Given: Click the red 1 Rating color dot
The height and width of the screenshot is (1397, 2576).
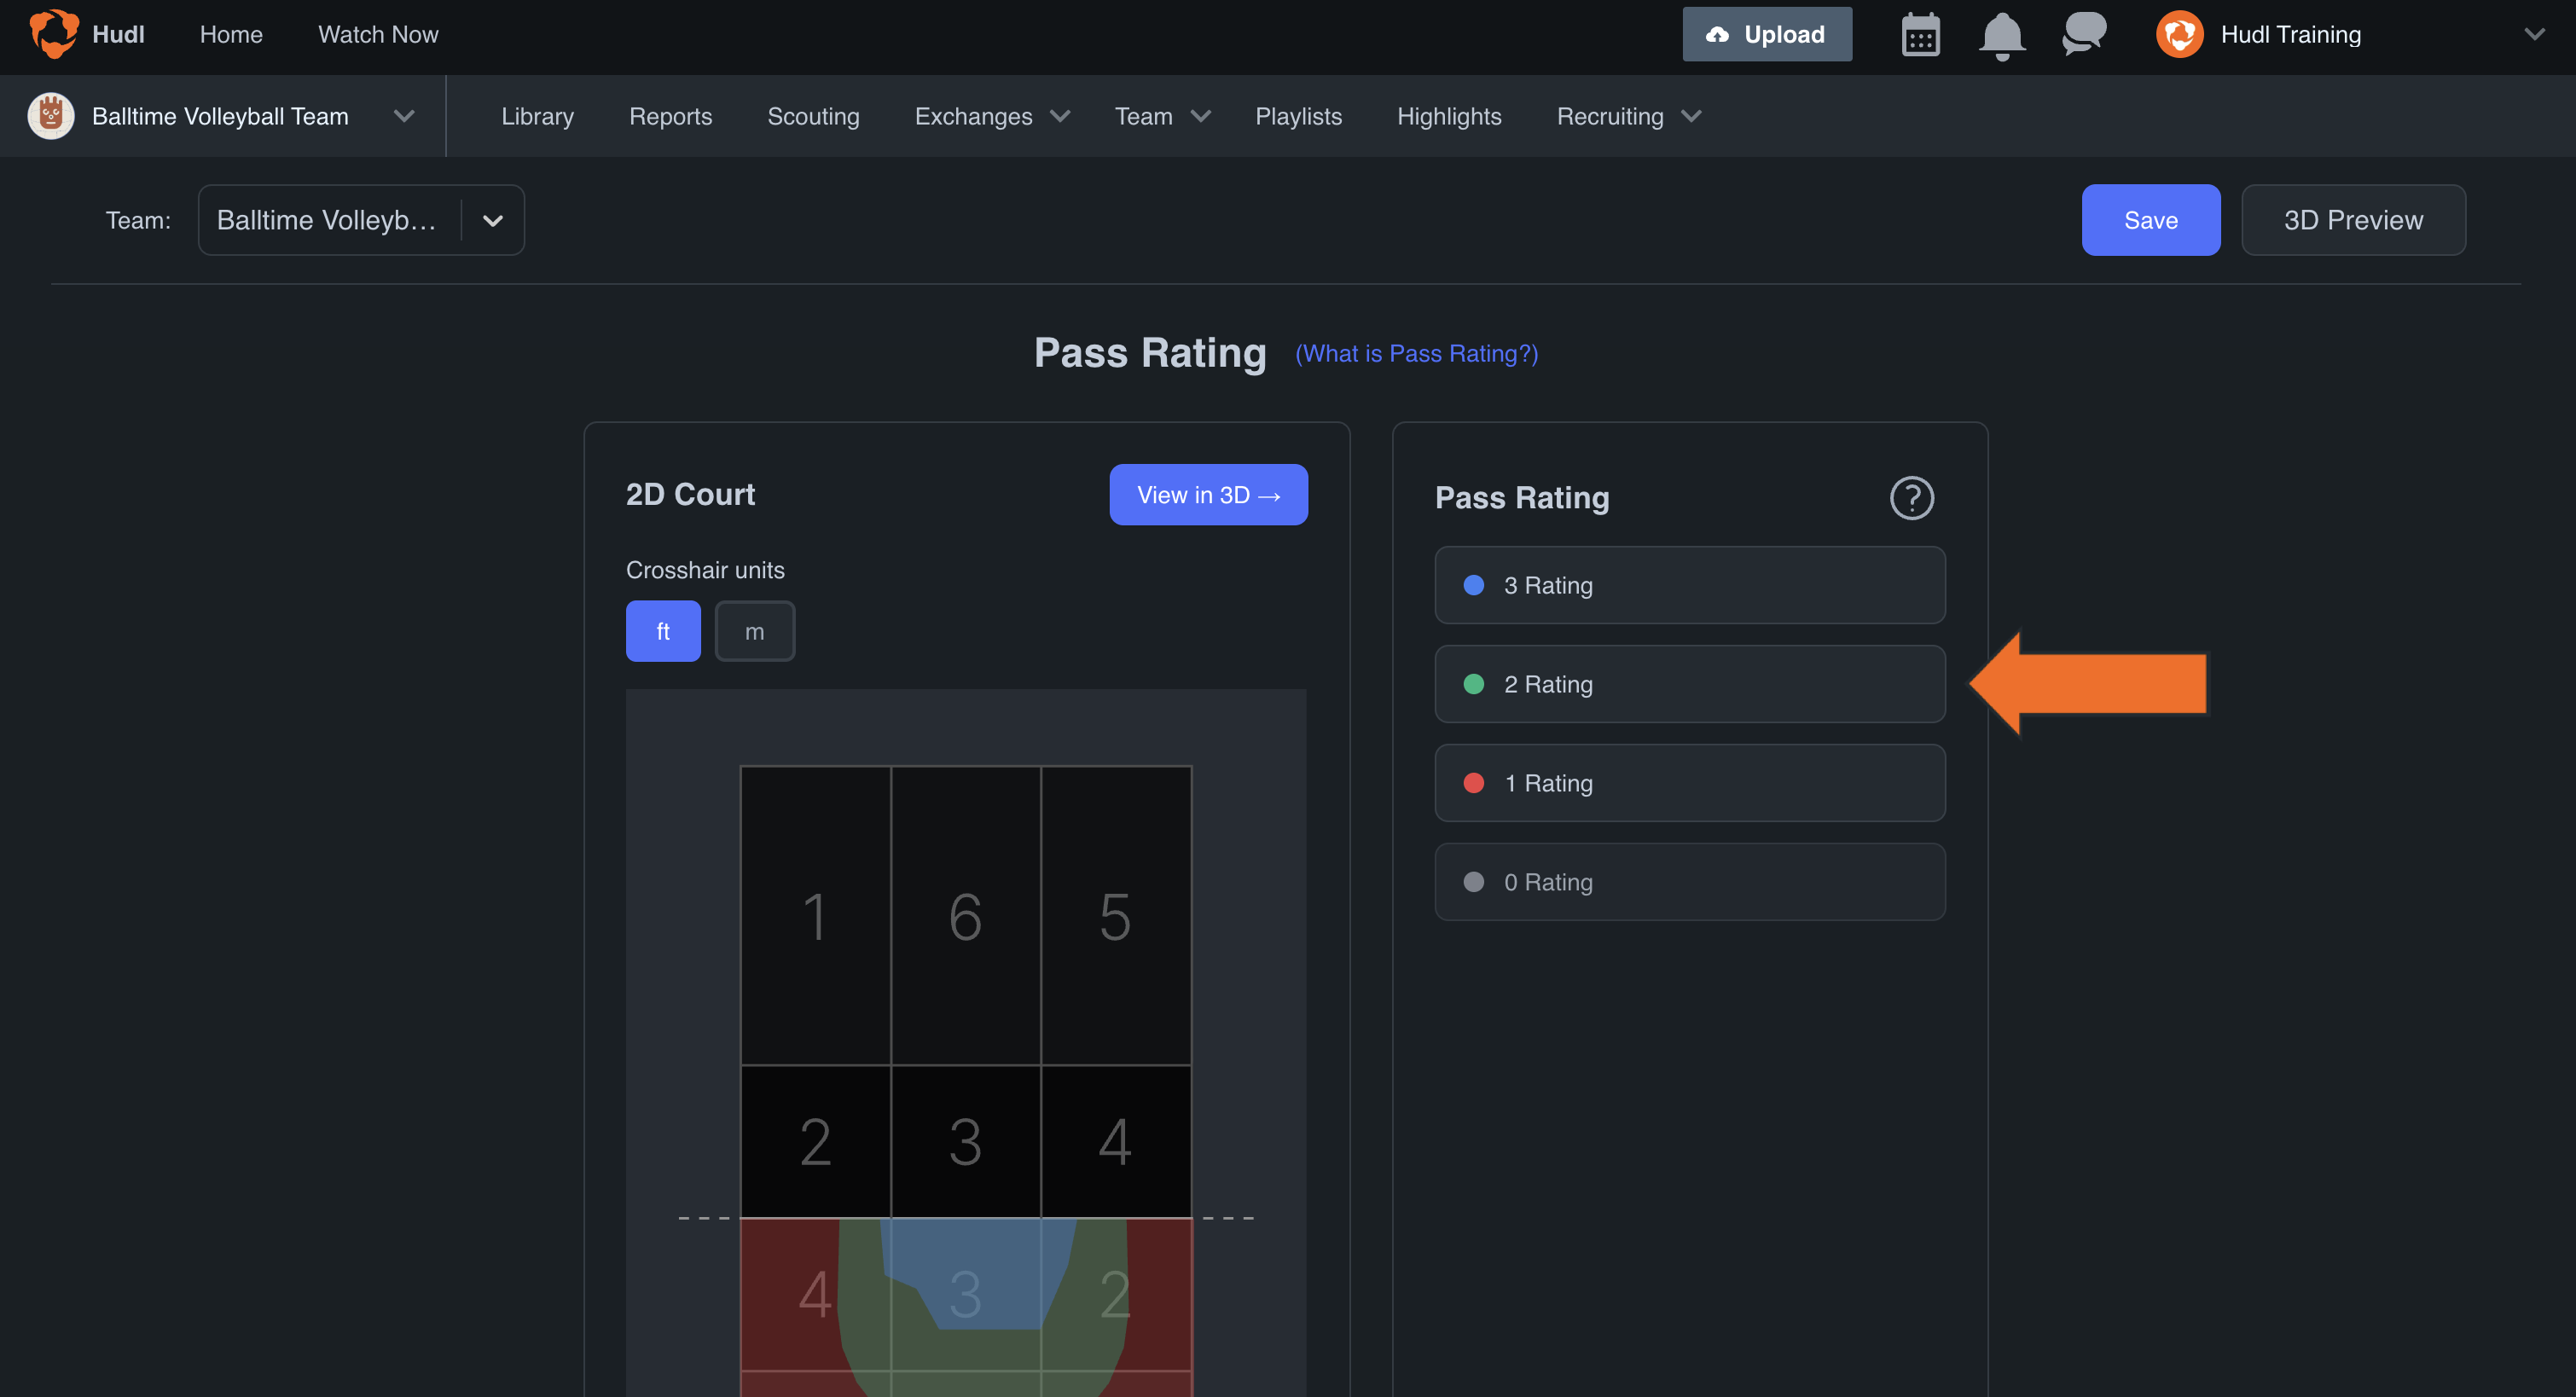Looking at the screenshot, I should coord(1473,783).
